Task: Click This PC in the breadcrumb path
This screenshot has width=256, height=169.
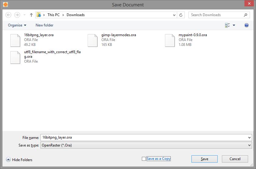Action: [x=53, y=15]
